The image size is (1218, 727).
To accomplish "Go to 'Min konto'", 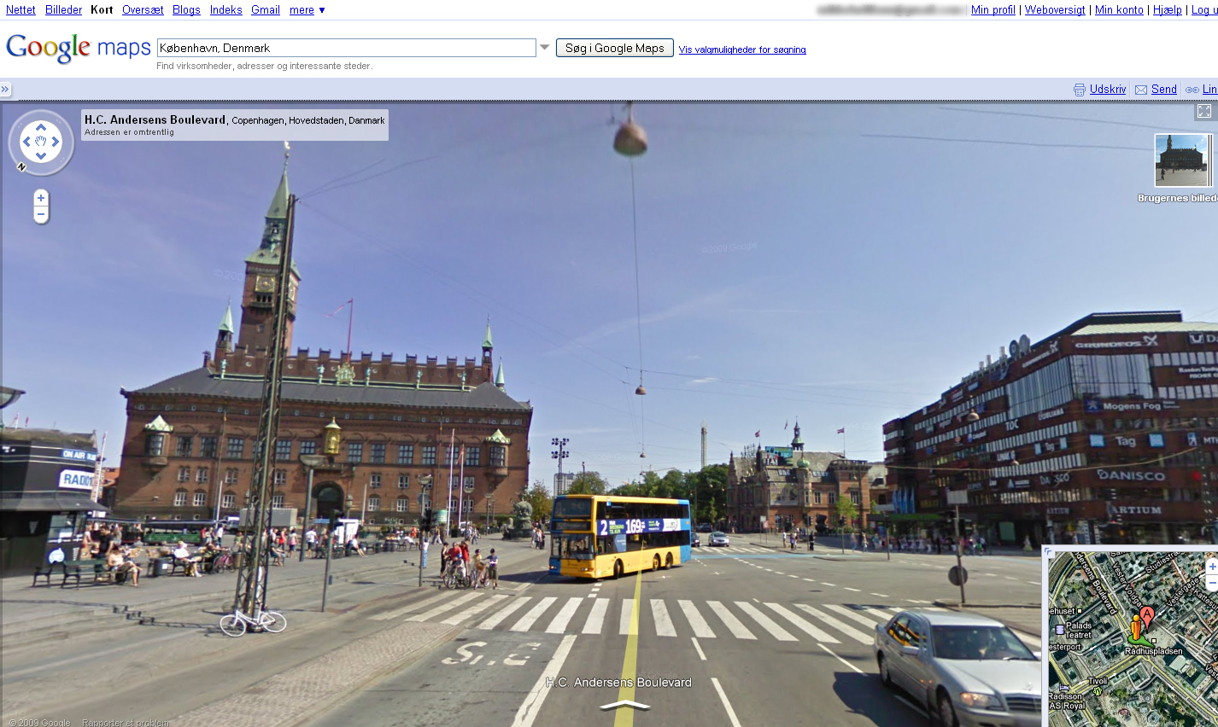I will tap(1119, 10).
